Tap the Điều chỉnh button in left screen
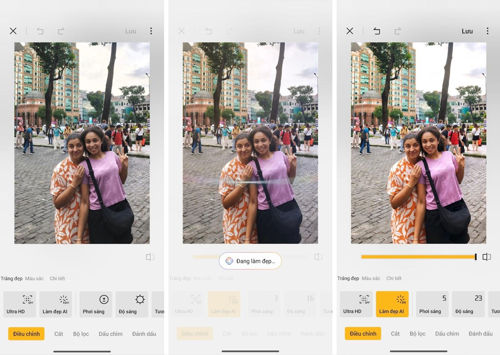 tap(26, 334)
